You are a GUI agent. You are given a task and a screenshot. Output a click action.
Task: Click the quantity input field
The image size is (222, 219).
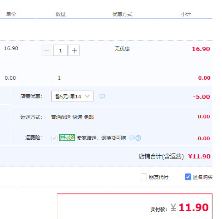coord(60,51)
